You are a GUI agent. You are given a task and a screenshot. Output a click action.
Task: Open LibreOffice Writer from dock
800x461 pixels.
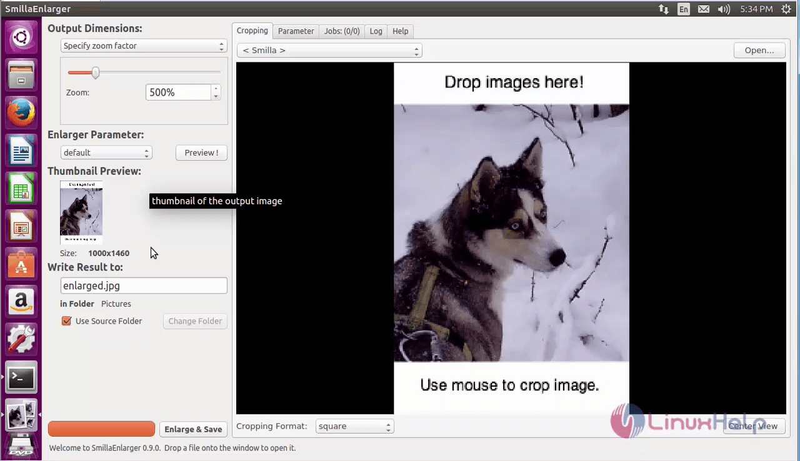click(21, 151)
